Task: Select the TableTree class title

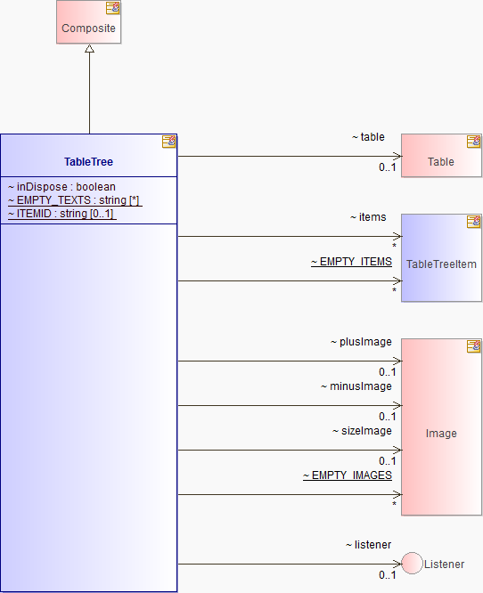Action: pos(88,162)
